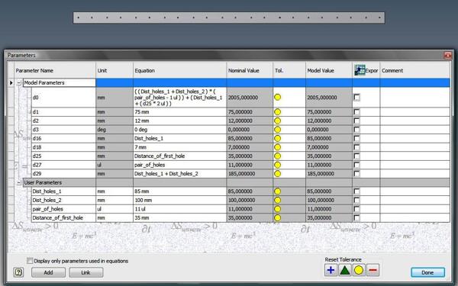Check the export box for d0
The width and height of the screenshot is (458, 286).
(x=356, y=97)
